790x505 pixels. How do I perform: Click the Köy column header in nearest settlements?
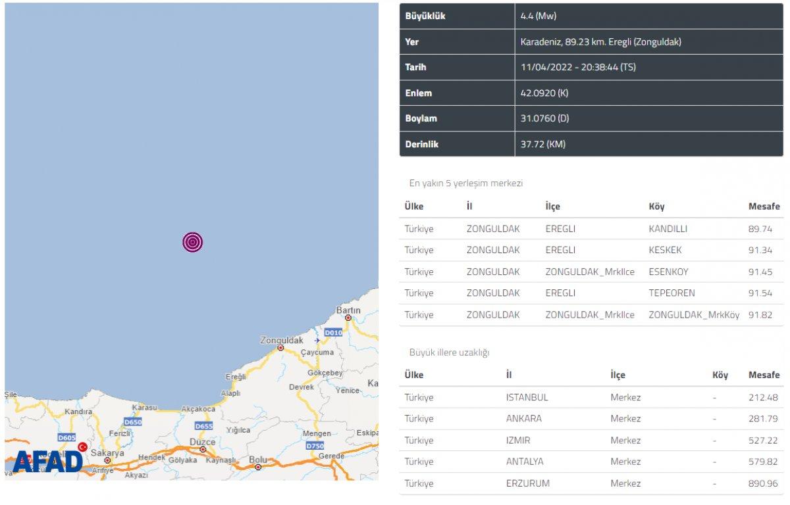[656, 206]
